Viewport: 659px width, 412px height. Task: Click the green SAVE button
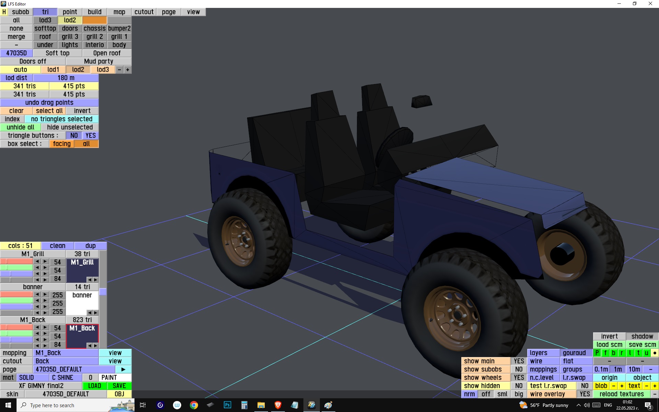pos(119,386)
